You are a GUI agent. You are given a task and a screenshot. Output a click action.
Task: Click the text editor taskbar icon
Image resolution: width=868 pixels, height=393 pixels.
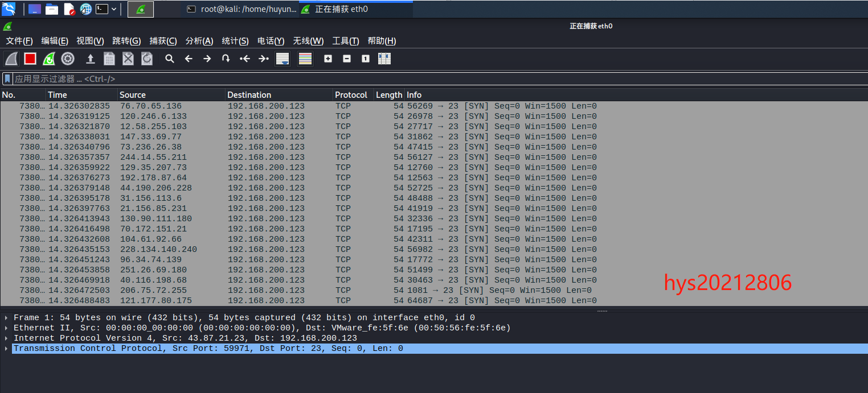point(69,9)
